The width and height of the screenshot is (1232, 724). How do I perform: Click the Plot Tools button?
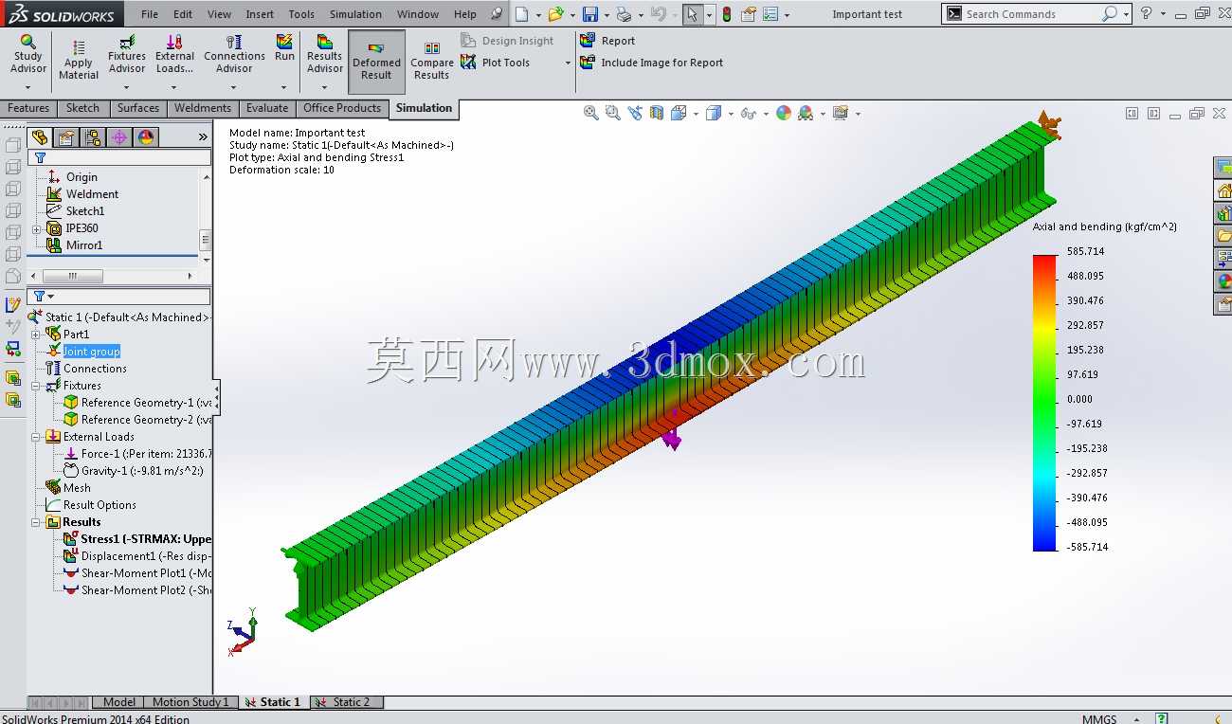tap(495, 63)
